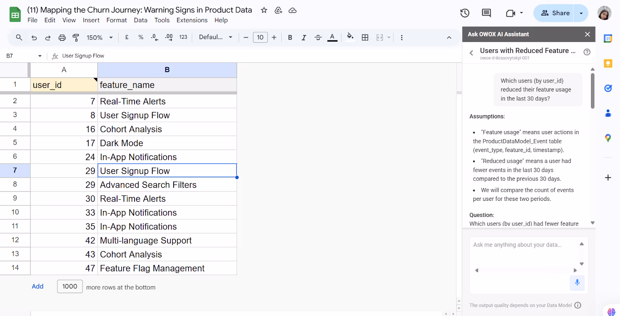The width and height of the screenshot is (620, 316).
Task: Collapse the toolbar menus chevron
Action: click(449, 38)
